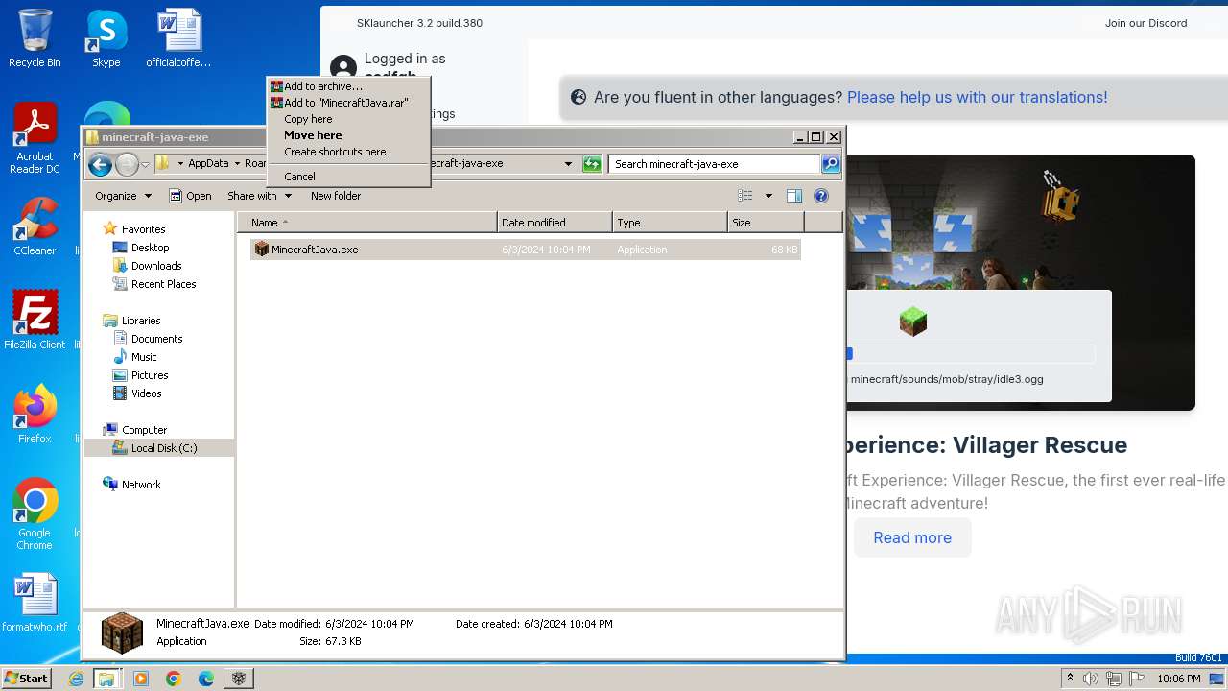Image resolution: width=1228 pixels, height=691 pixels.
Task: Click the New folder button
Action: click(x=336, y=196)
